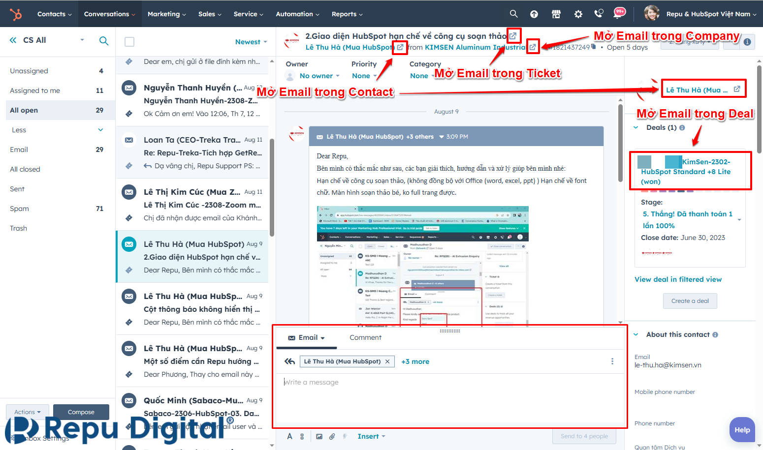This screenshot has width=763, height=450.
Task: Click the insert image icon in editor toolbar
Action: pos(319,436)
